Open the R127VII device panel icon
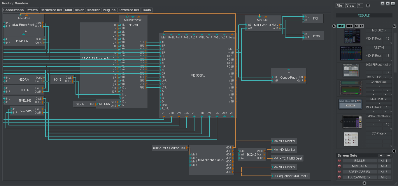 click(x=351, y=53)
